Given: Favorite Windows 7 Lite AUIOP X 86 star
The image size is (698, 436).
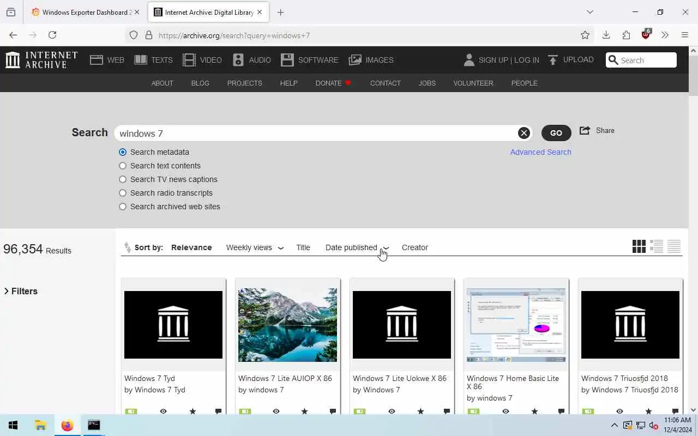Looking at the screenshot, I should coord(304,411).
